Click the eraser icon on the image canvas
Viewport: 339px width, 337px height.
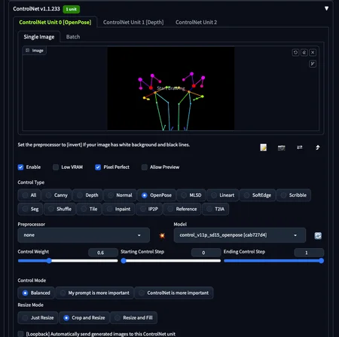tap(304, 52)
